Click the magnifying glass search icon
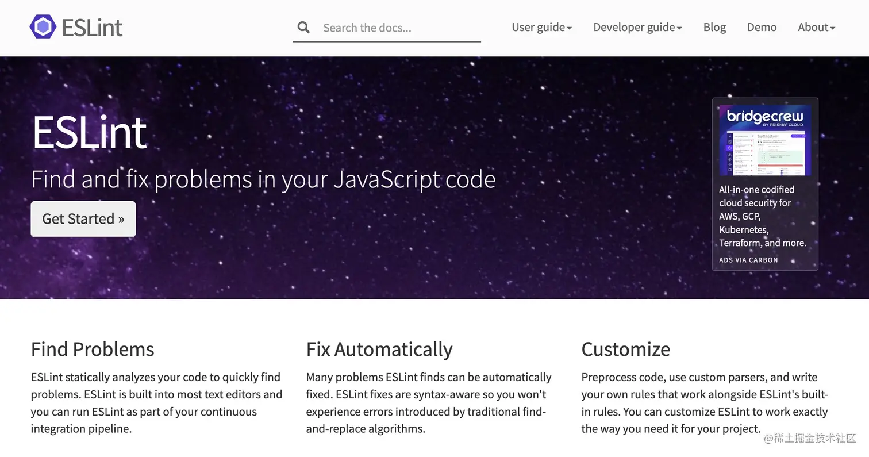The height and width of the screenshot is (457, 869). pos(303,27)
